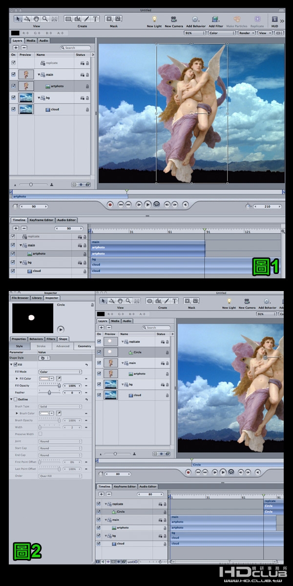Play the Inspector preview of Circle
Screen dimensions: 293x586
[61, 329]
